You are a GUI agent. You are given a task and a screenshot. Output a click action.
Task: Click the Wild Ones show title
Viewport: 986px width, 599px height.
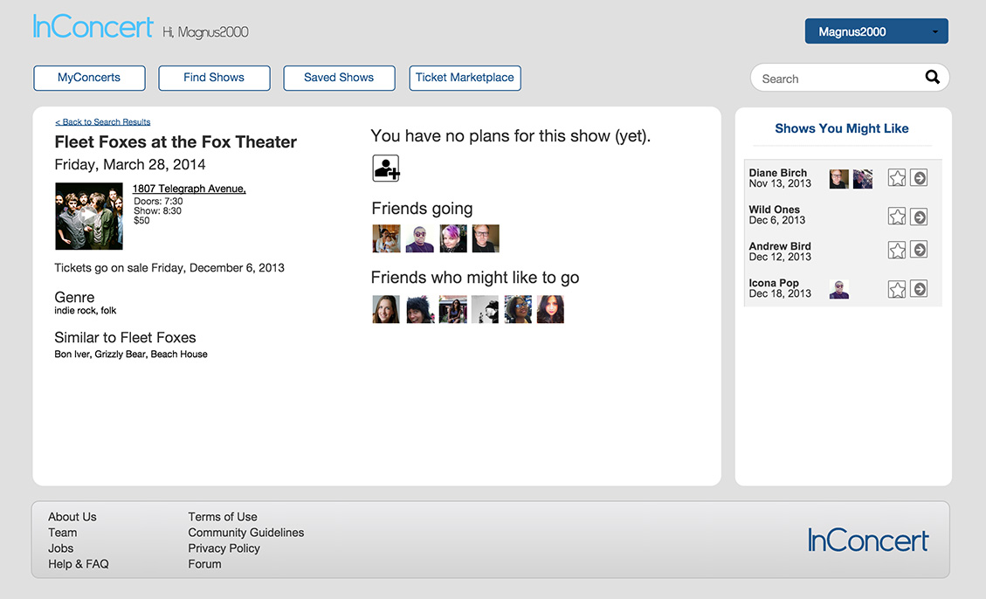click(774, 210)
